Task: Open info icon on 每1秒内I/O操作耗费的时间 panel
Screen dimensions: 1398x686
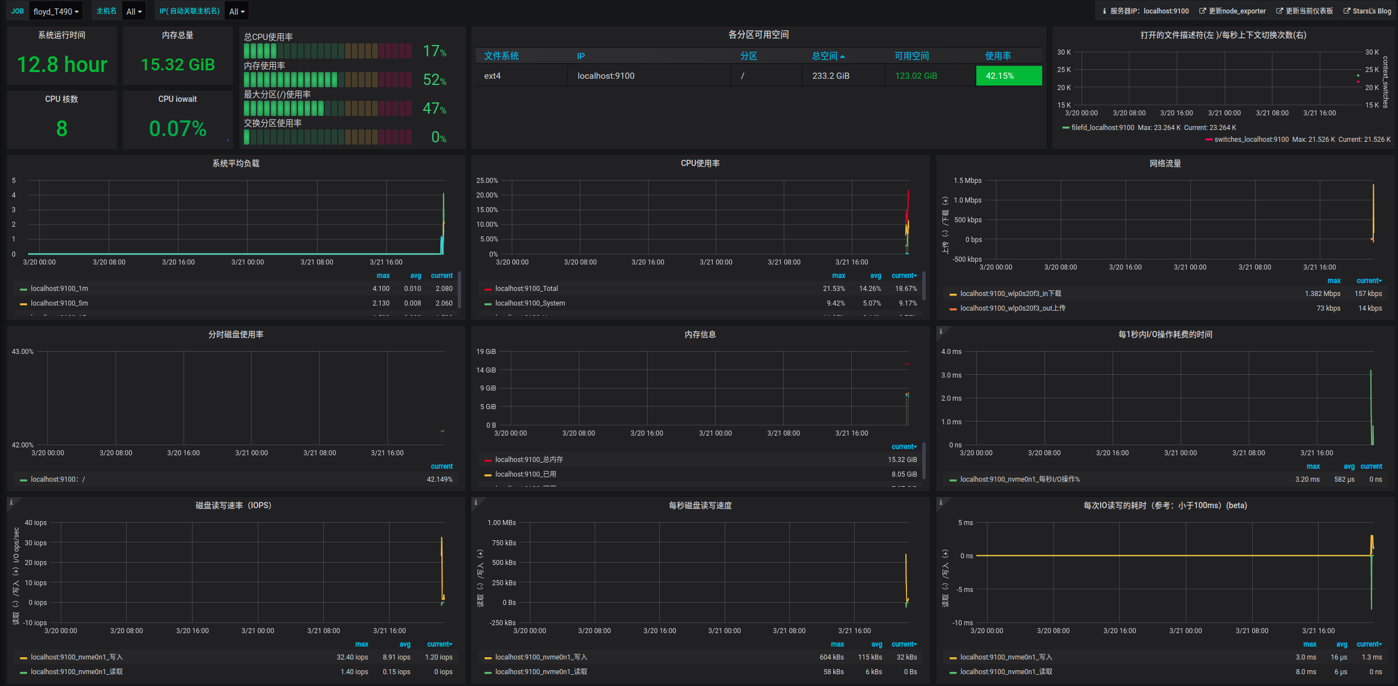Action: [940, 331]
